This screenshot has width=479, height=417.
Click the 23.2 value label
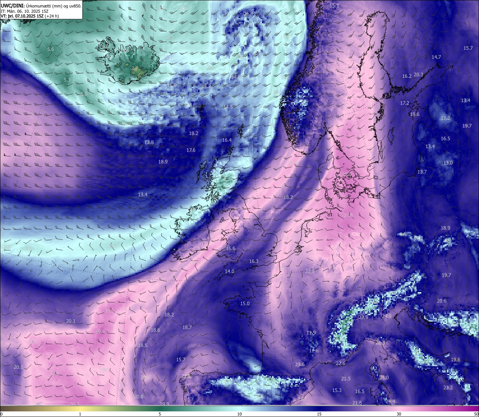(x=448, y=388)
